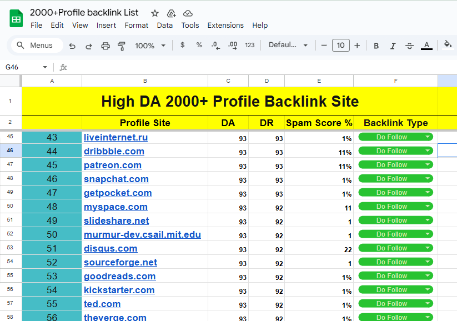The image size is (457, 321).
Task: Open the snapchat.com hyperlink
Action: [x=116, y=178]
